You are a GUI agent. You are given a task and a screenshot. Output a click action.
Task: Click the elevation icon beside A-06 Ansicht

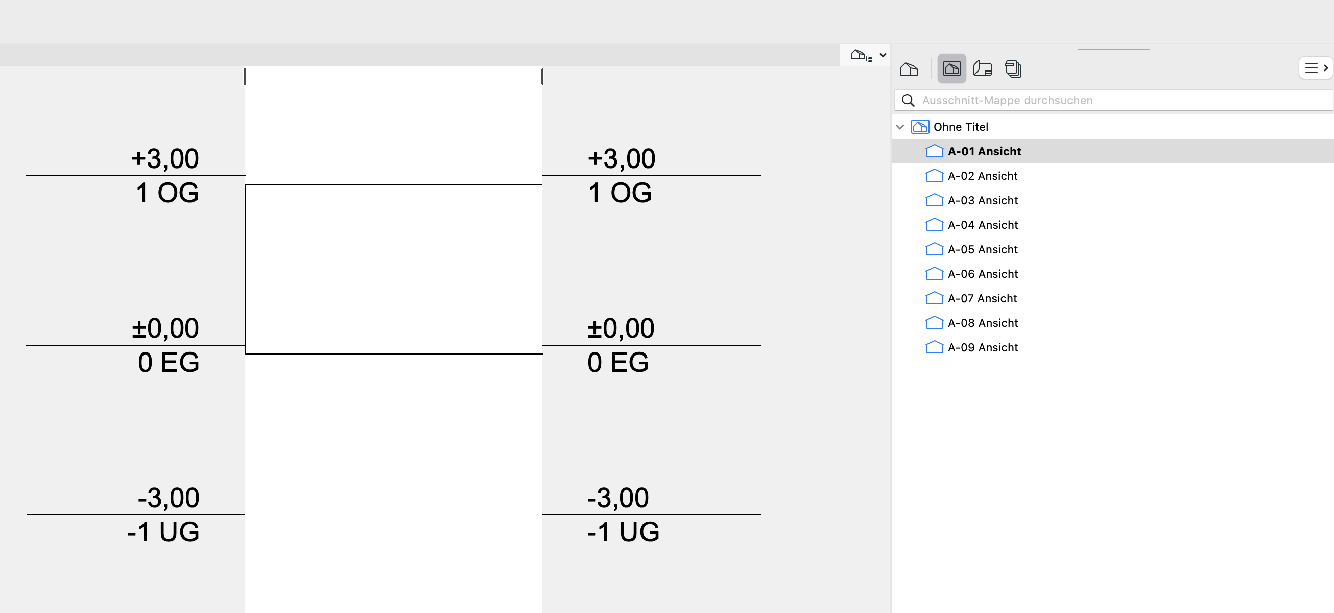[934, 273]
